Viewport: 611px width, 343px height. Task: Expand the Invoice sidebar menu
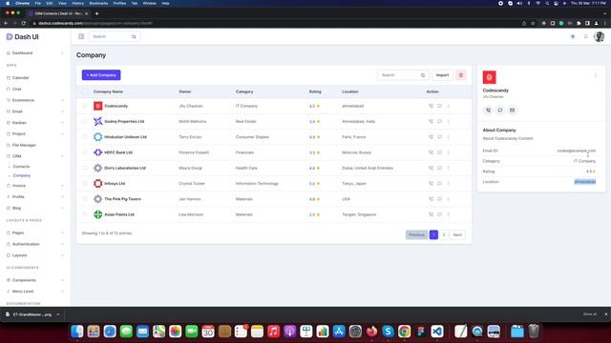point(35,186)
